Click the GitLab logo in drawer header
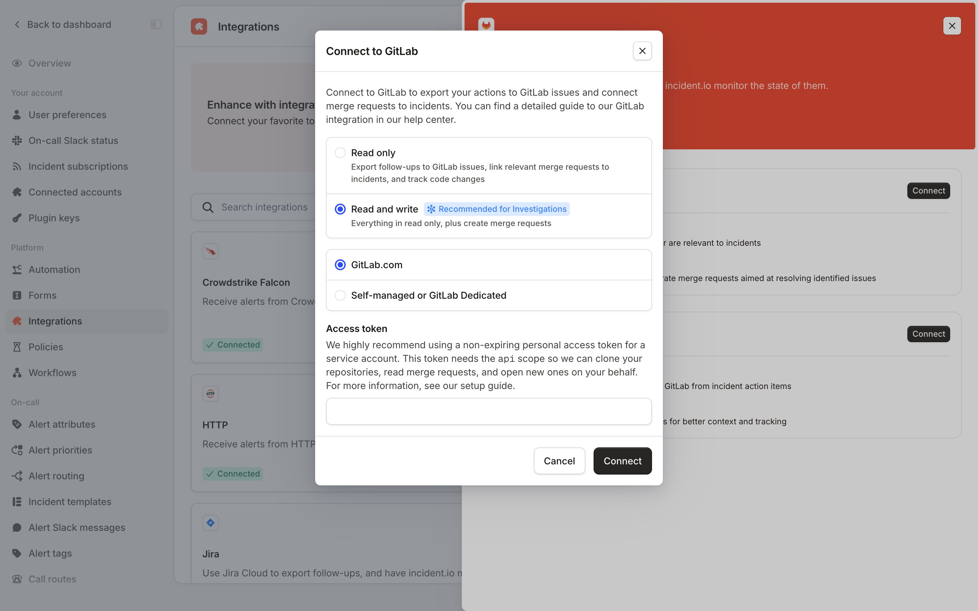This screenshot has height=611, width=978. pos(486,25)
